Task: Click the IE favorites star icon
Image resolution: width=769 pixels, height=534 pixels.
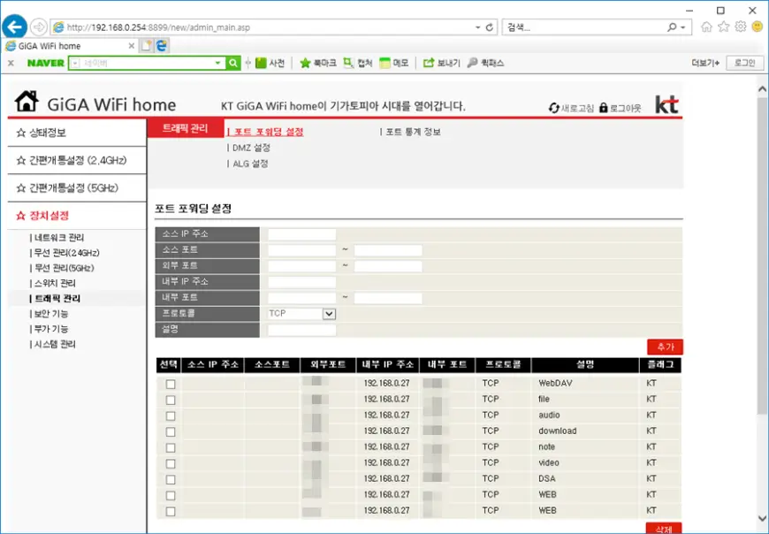Action: (723, 27)
